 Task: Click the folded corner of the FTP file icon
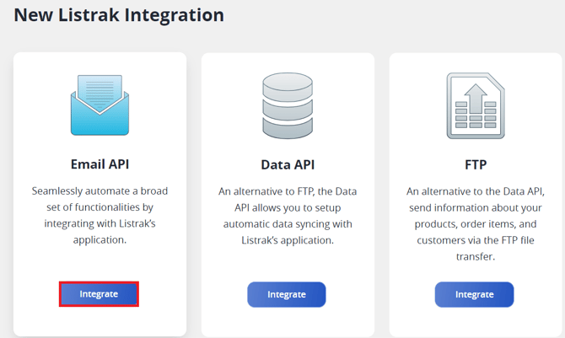click(x=496, y=81)
